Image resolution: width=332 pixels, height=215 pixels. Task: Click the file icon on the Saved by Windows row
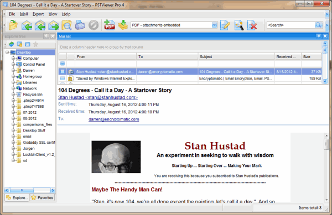click(x=70, y=78)
